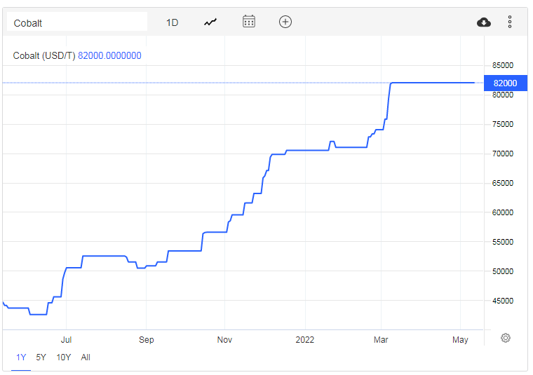Open the line chart type selector
Image resolution: width=533 pixels, height=375 pixels.
click(x=210, y=22)
